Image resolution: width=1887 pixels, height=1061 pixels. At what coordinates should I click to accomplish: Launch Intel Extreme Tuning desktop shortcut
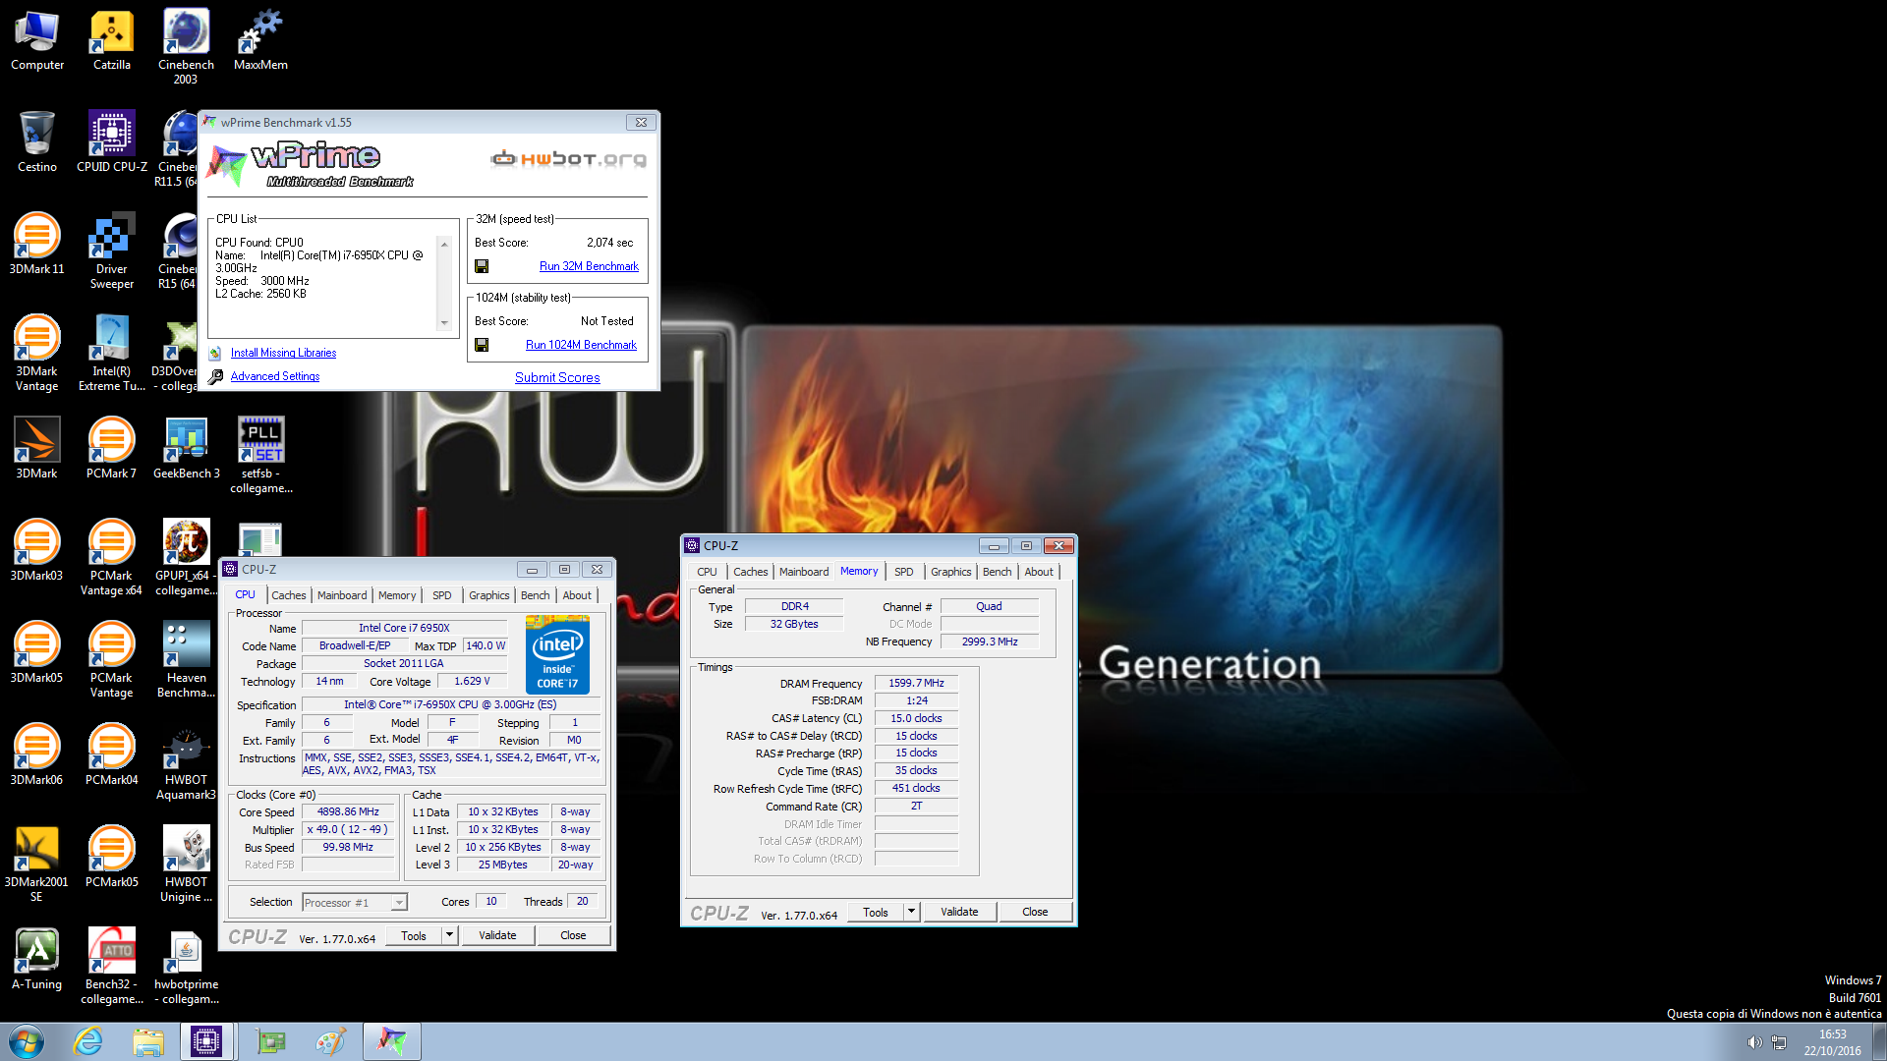pyautogui.click(x=112, y=354)
